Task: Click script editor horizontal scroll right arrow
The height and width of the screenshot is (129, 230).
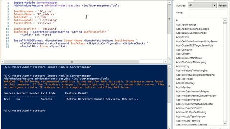Action: [x=165, y=62]
